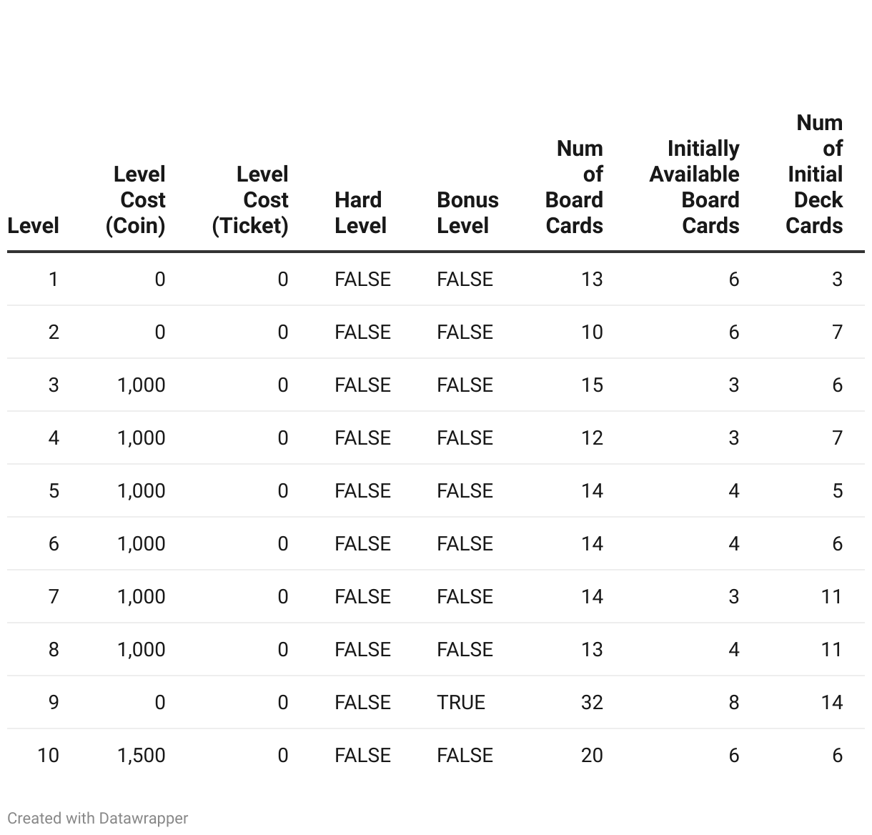Click deck cards value 14 in row 9
The image size is (872, 835).
point(831,702)
